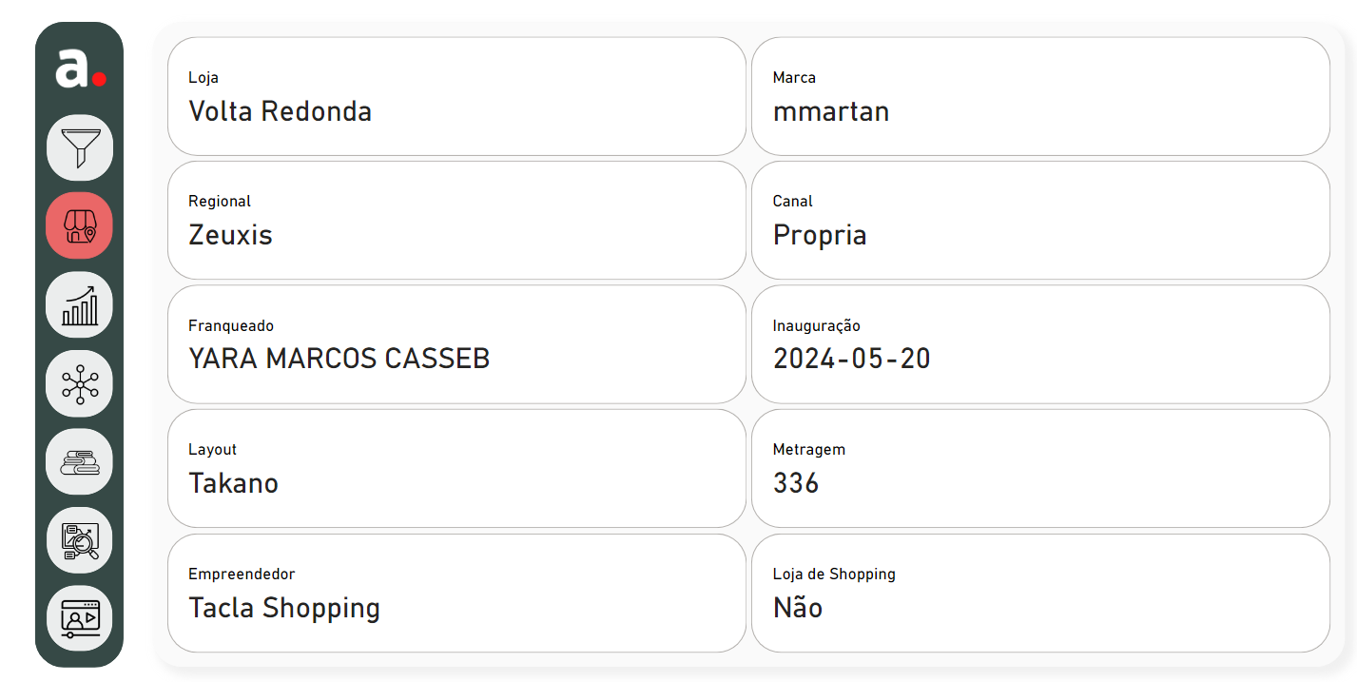Open the stacked towels products icon
Screen dimensions: 1357x682
[x=80, y=462]
